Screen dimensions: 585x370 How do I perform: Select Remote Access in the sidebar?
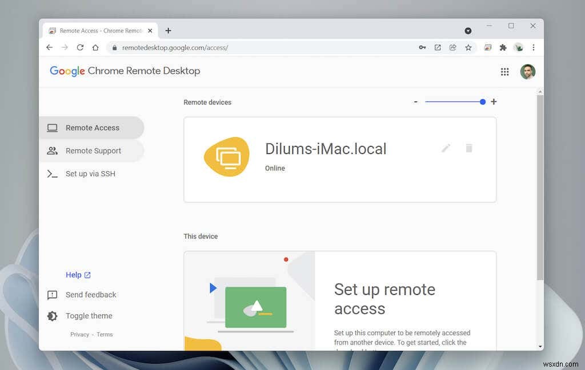(x=91, y=128)
